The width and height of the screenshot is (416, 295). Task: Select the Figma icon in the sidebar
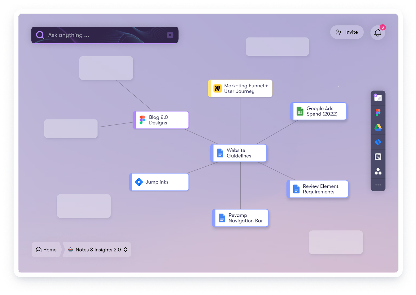378,112
